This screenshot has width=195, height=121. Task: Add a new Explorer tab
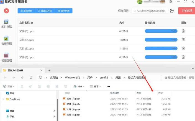49,70
